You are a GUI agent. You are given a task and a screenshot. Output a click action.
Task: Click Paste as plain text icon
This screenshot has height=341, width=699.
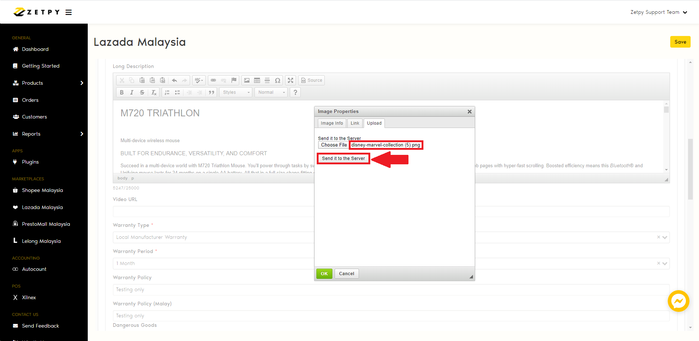[x=153, y=80]
